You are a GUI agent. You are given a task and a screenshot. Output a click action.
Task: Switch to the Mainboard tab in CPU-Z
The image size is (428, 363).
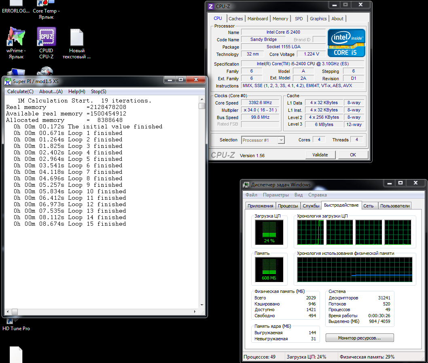point(258,19)
